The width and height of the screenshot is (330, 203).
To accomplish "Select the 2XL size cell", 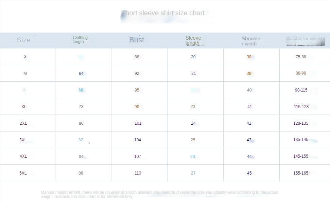I will [x=23, y=123].
